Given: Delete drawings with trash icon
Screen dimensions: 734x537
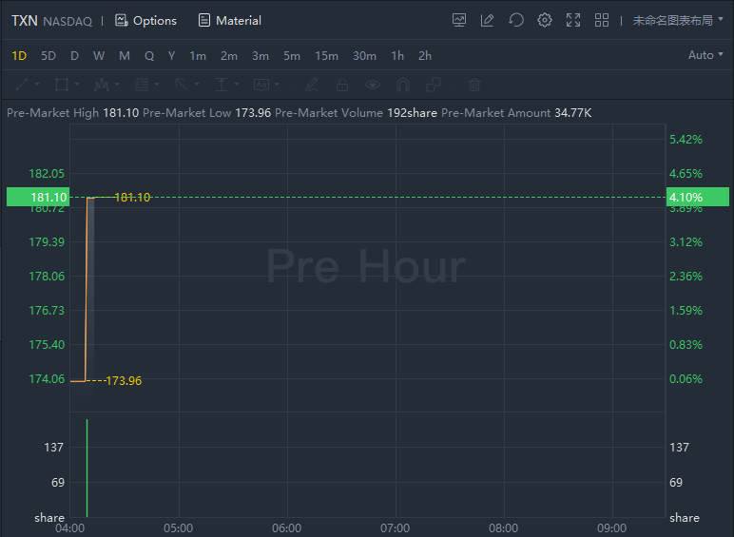Looking at the screenshot, I should pos(474,85).
